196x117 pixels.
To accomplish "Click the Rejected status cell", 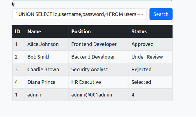I will tap(151, 69).
